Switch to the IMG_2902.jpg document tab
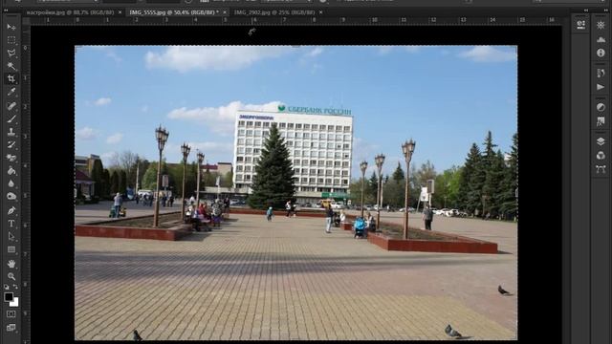 274,12
